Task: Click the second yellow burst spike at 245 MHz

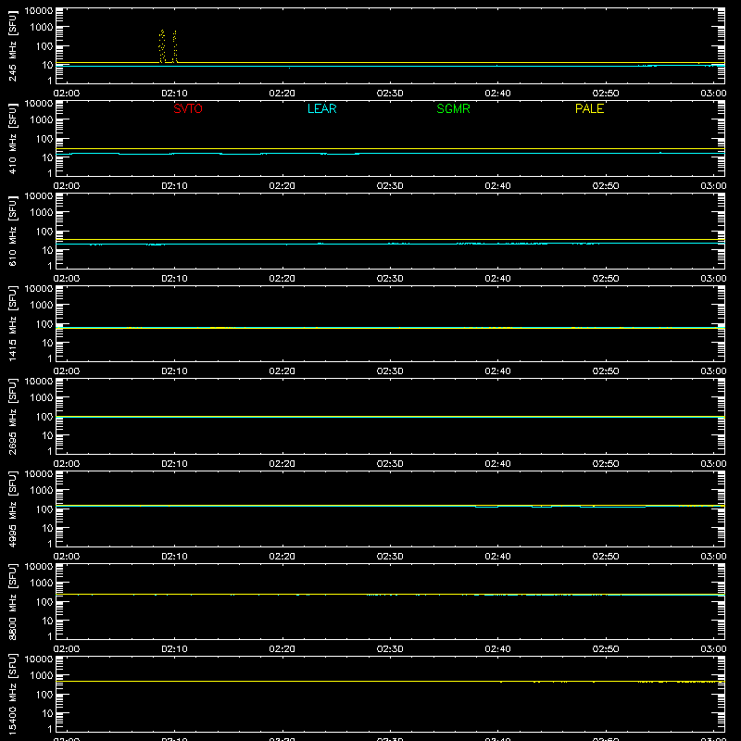Action: click(x=175, y=46)
